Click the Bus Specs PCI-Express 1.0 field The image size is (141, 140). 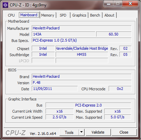[81, 40]
